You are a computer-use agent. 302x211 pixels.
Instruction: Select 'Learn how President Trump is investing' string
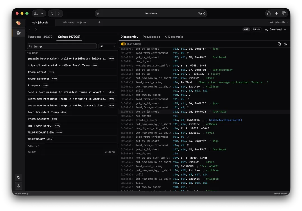point(72,99)
